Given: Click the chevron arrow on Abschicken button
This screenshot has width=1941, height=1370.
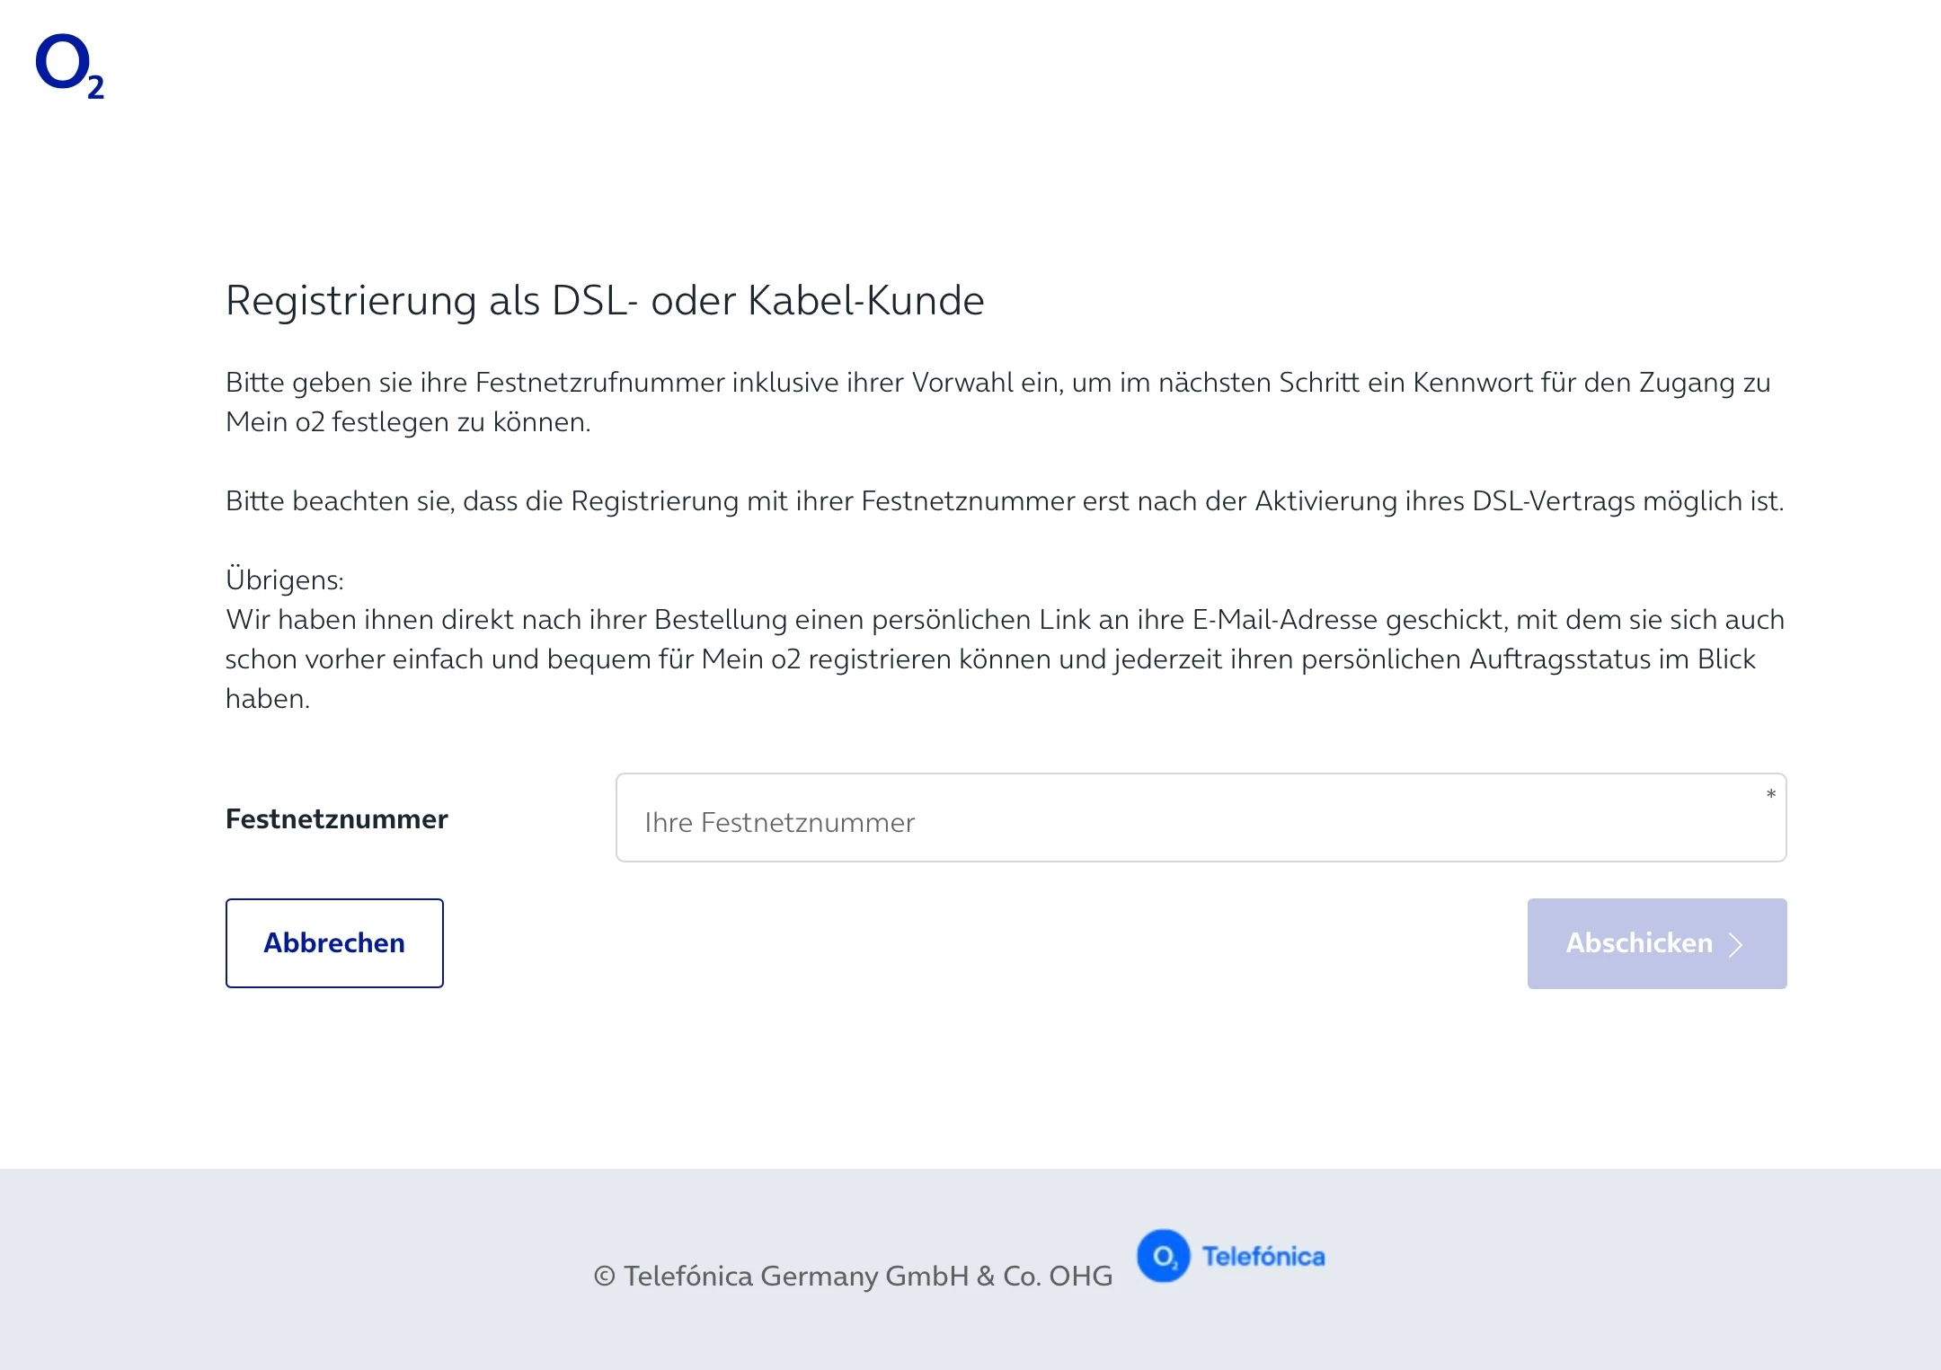Looking at the screenshot, I should click(x=1736, y=944).
